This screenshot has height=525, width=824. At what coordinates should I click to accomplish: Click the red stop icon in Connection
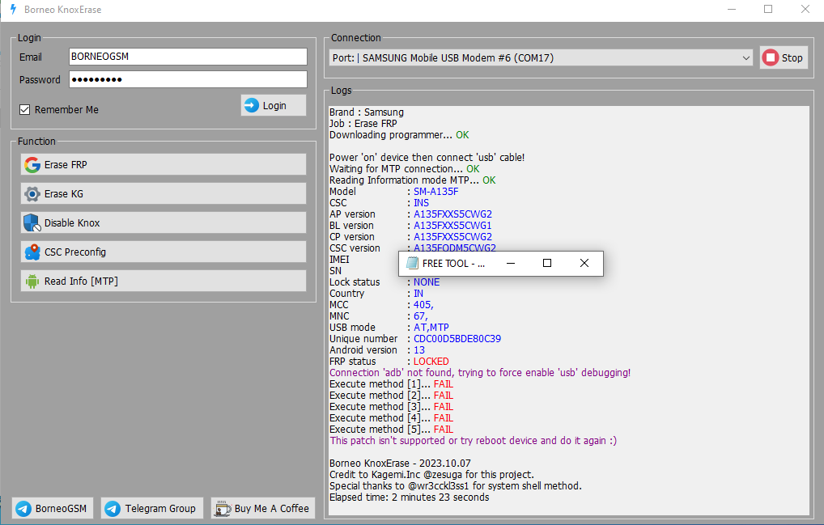[x=771, y=57]
